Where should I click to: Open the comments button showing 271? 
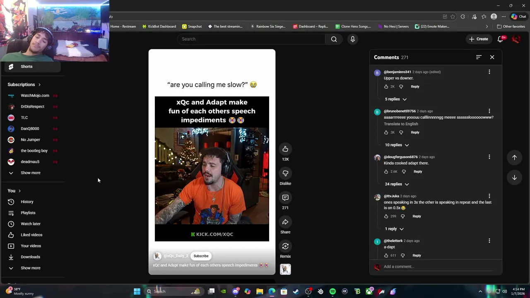[285, 198]
